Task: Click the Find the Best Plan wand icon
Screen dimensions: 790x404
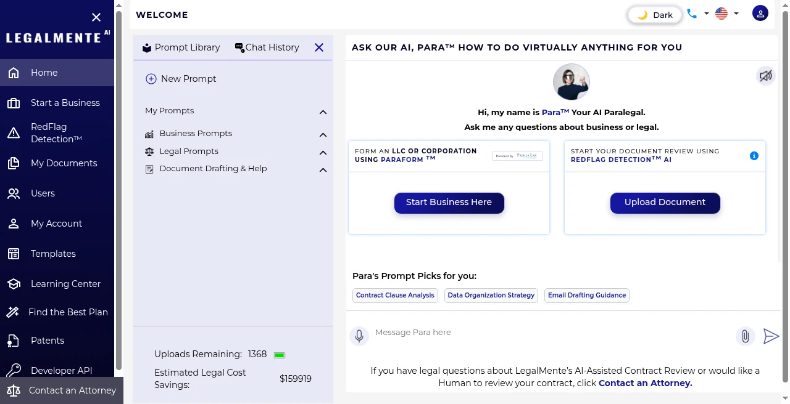Action: click(12, 312)
